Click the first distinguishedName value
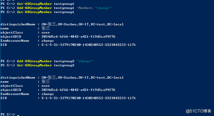 click(x=83, y=24)
